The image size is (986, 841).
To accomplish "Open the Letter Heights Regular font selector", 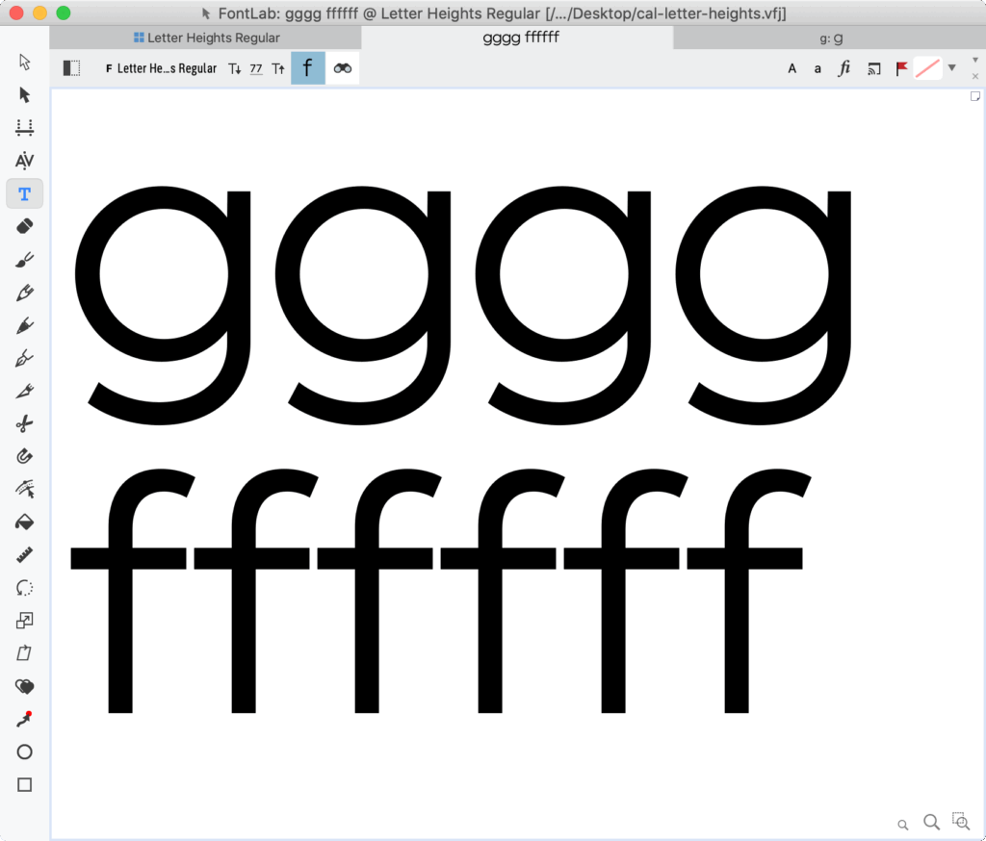I will (161, 68).
